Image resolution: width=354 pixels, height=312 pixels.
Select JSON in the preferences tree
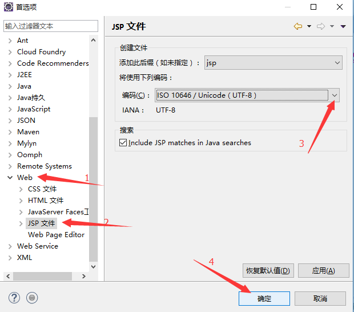point(26,121)
